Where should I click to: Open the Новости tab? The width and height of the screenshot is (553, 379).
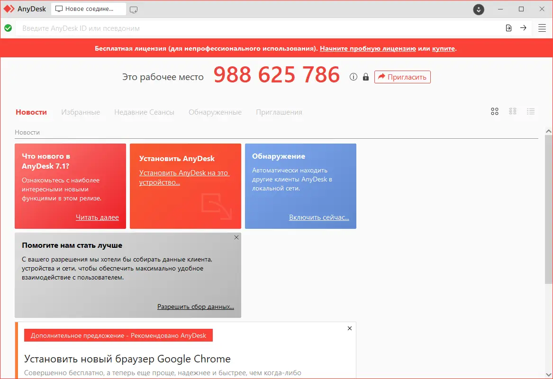click(x=31, y=112)
